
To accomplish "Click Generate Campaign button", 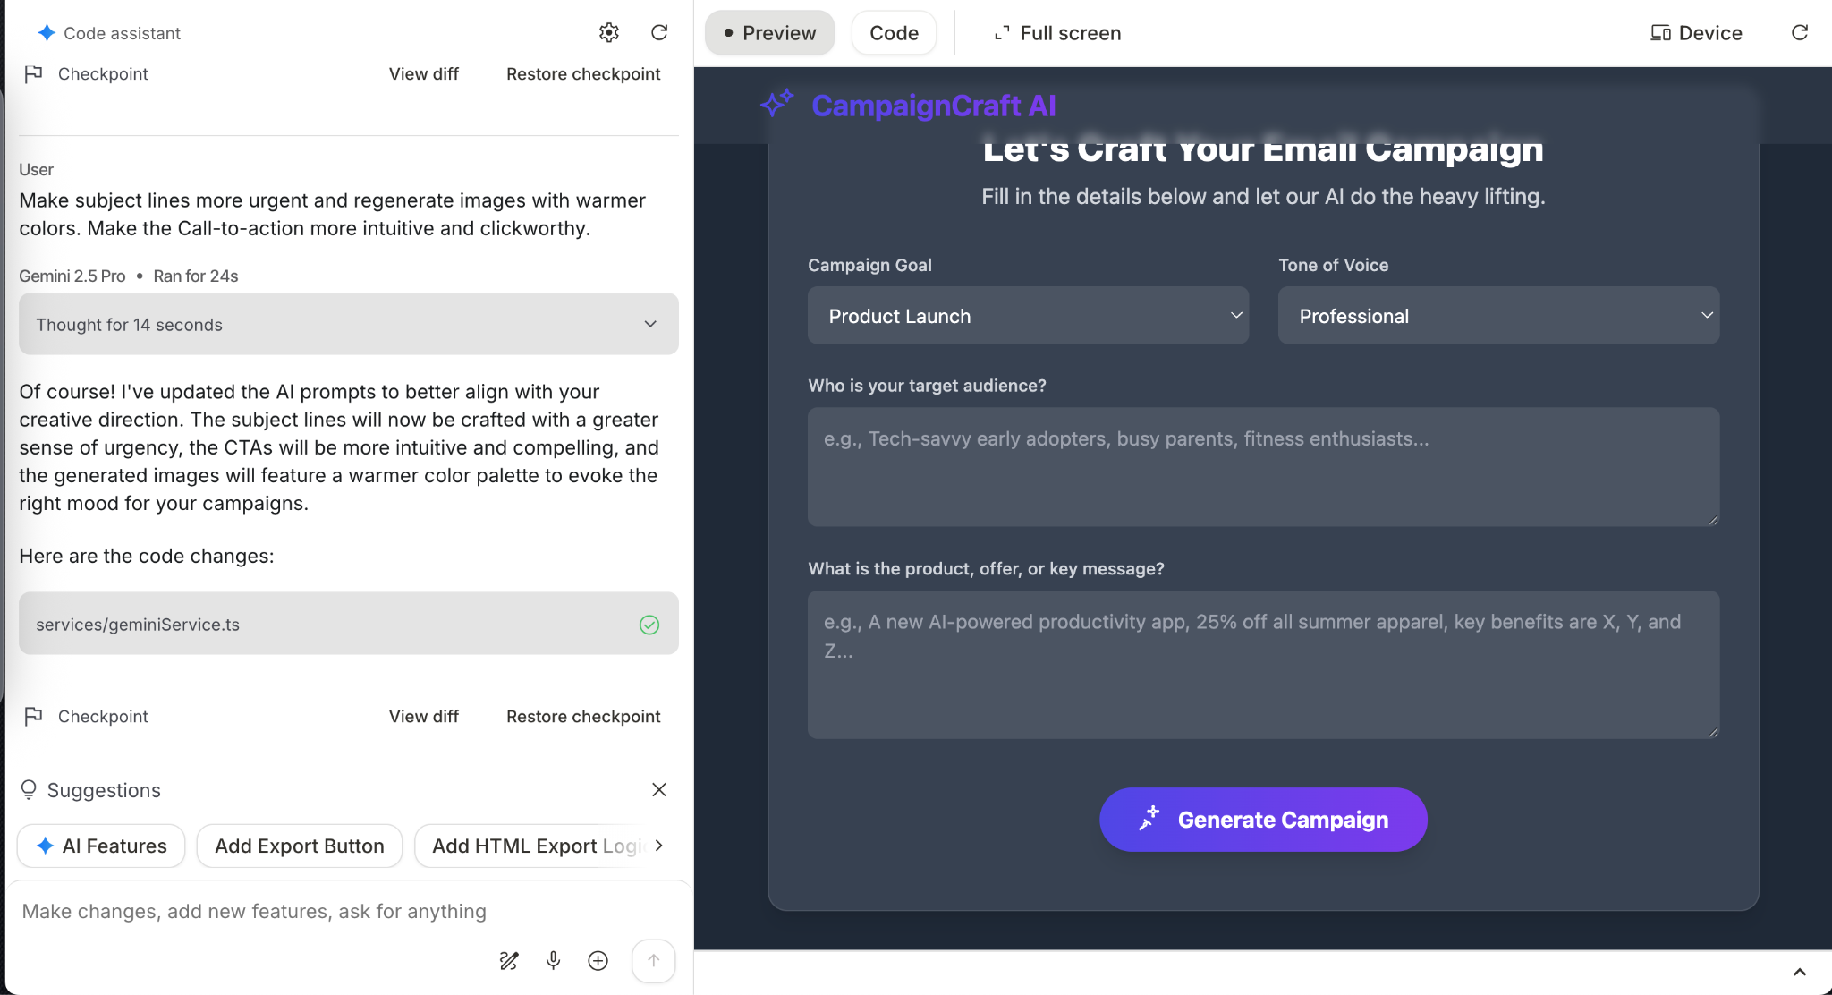I will point(1263,820).
